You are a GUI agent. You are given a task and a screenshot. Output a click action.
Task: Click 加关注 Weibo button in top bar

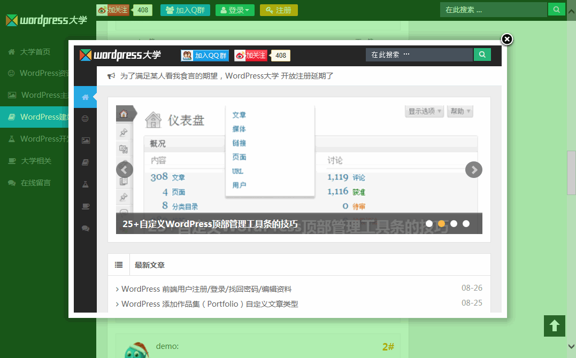(113, 10)
